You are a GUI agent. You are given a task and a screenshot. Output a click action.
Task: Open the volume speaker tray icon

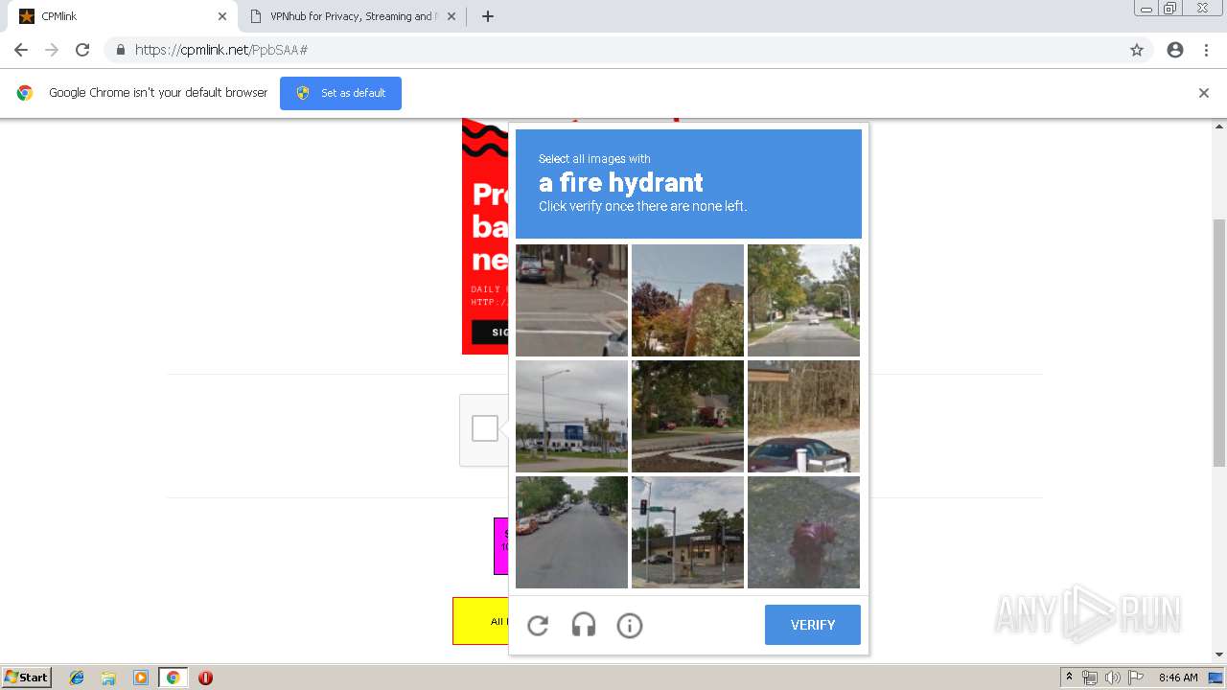[1113, 678]
